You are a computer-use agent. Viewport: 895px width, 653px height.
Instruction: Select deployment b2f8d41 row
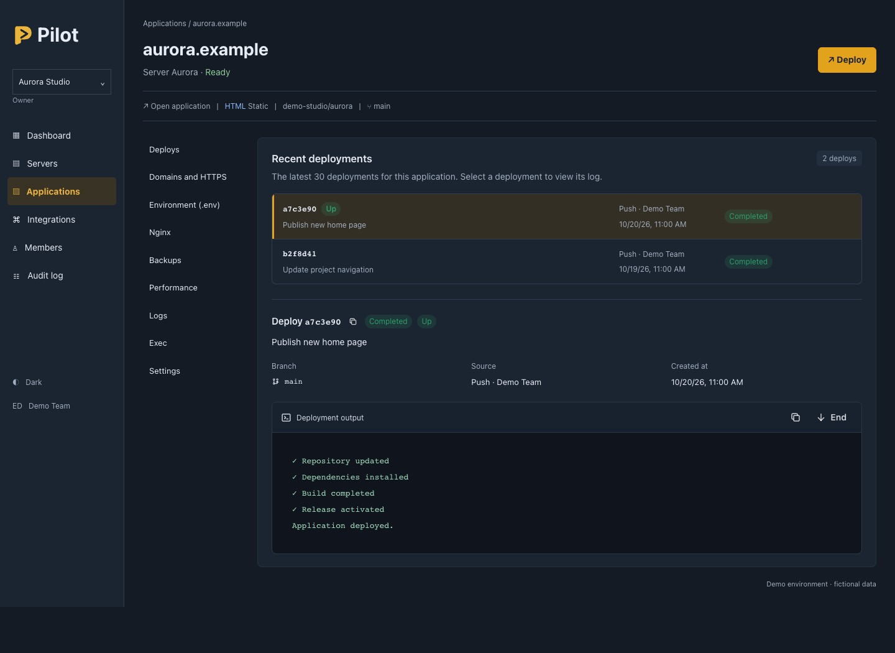[567, 262]
